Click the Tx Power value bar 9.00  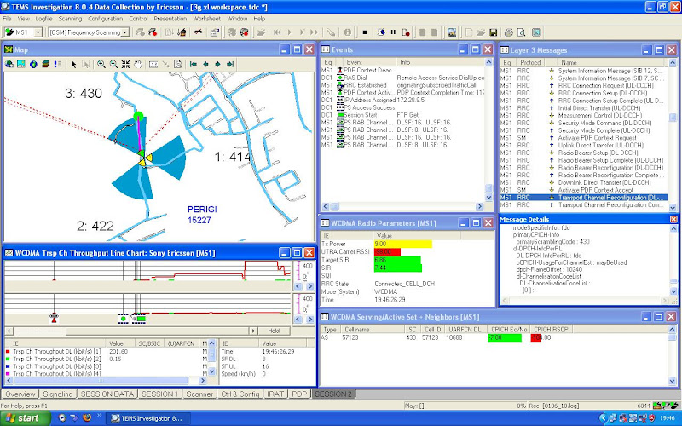pos(402,244)
